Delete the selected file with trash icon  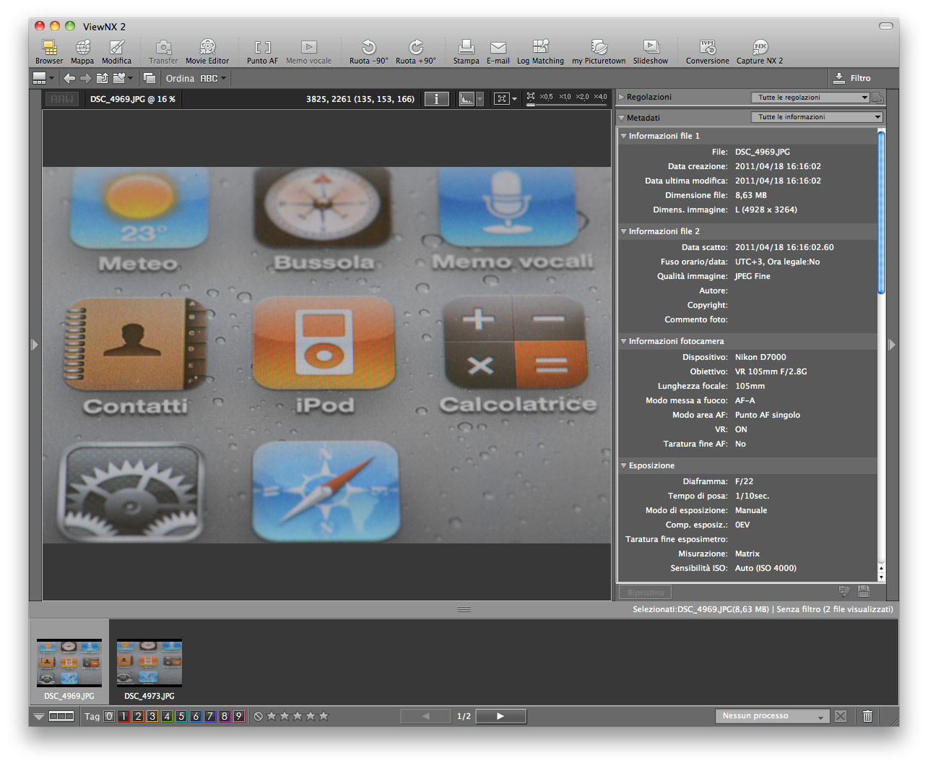point(867,716)
